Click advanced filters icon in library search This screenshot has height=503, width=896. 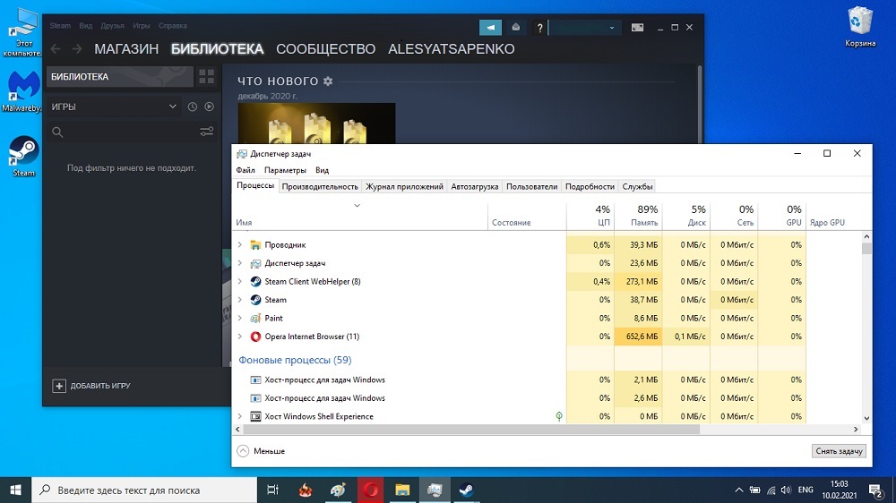pyautogui.click(x=207, y=132)
